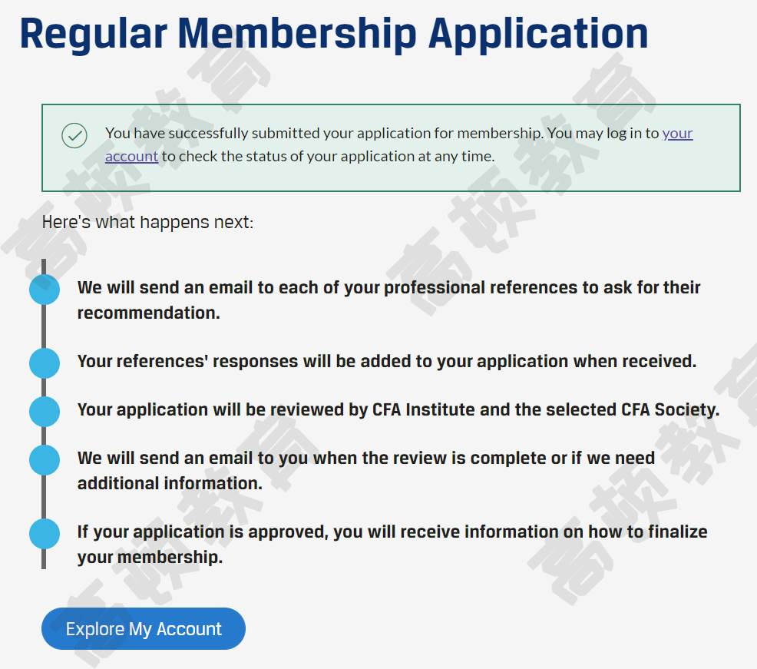Select the references' responses timeline dot

(45, 363)
